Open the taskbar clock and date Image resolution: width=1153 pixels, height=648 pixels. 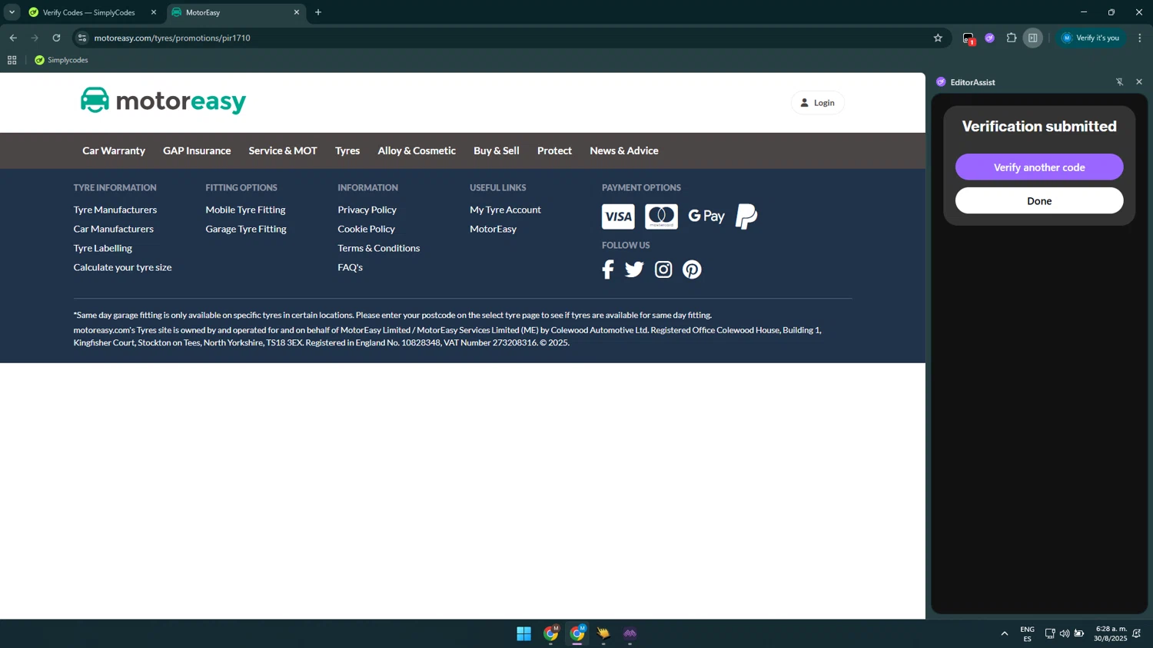(x=1111, y=633)
